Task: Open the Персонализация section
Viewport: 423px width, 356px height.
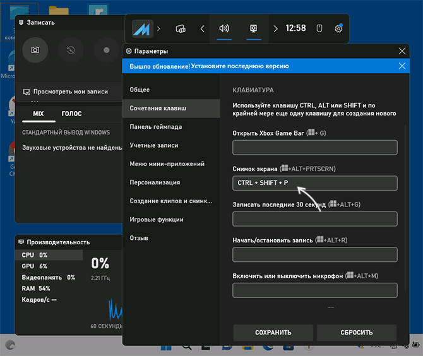Action: (171, 182)
